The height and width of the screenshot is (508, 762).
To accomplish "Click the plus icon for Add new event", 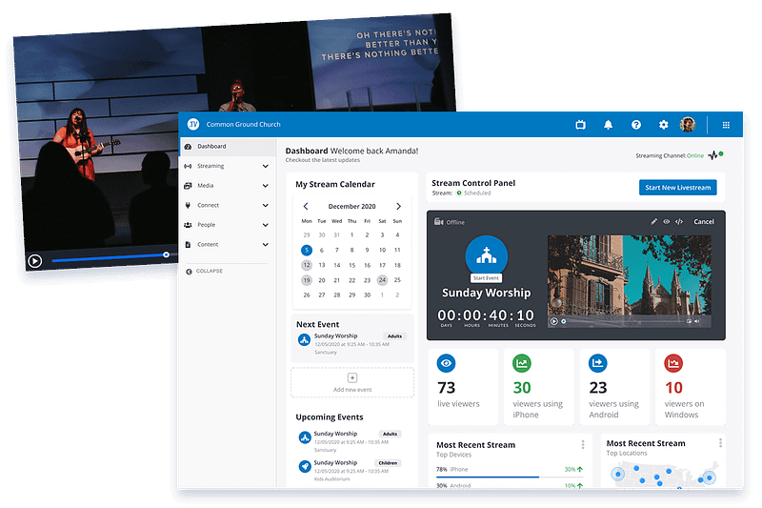I will point(352,377).
